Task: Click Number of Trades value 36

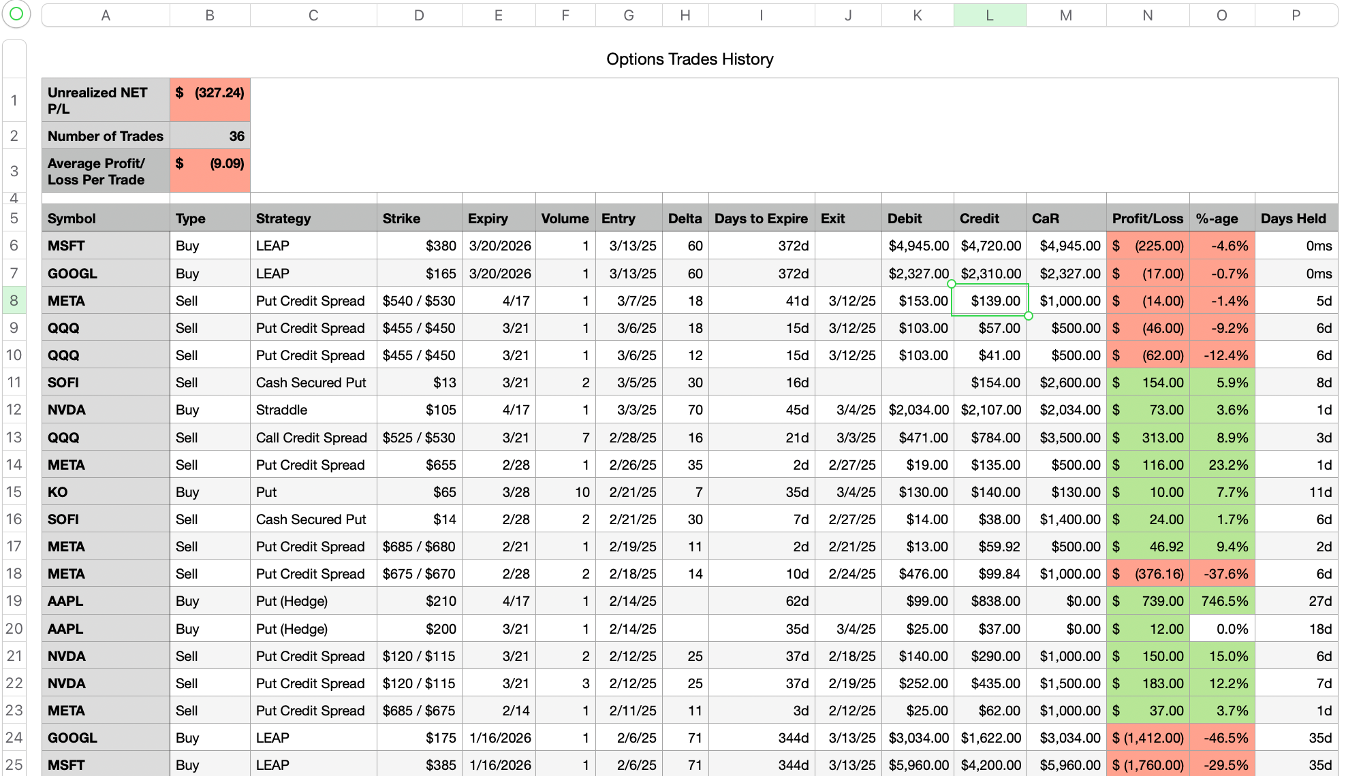Action: point(210,135)
